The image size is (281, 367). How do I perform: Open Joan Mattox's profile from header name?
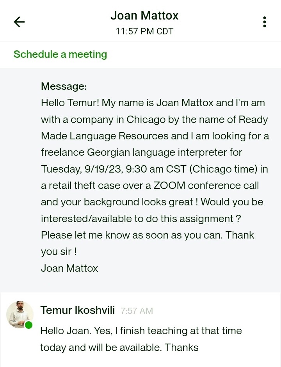144,16
